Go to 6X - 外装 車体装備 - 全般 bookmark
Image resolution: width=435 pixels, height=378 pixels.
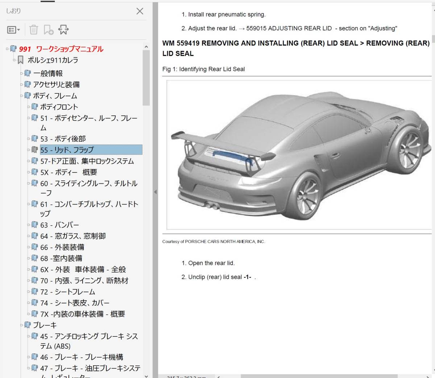point(83,269)
